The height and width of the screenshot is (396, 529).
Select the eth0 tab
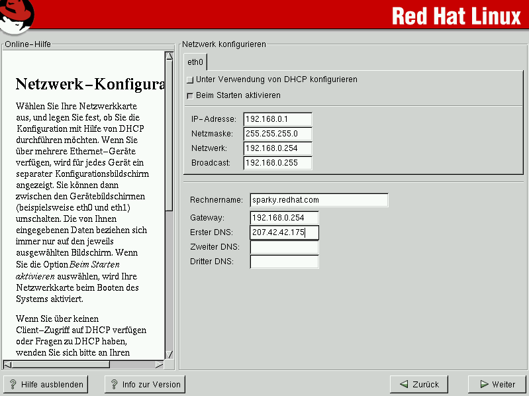[x=195, y=62]
